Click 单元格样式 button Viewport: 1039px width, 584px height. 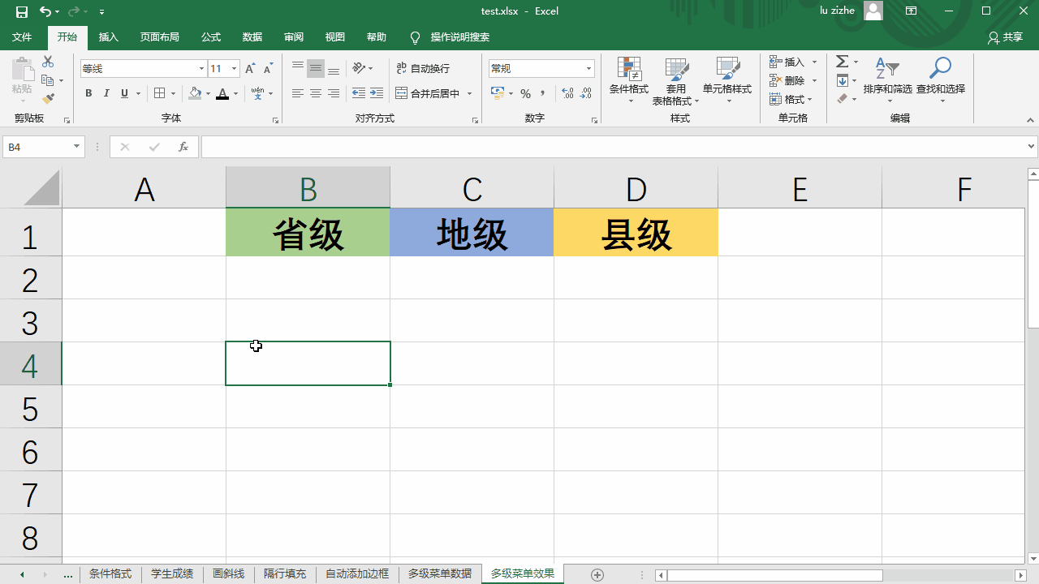pos(727,79)
